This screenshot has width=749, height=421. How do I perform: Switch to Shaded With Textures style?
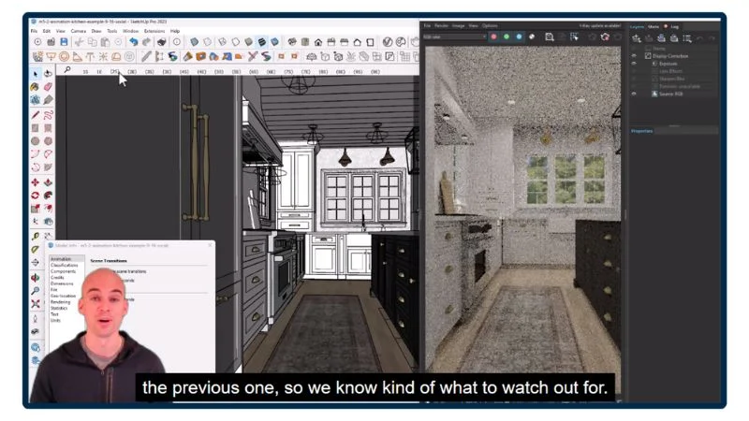click(262, 42)
